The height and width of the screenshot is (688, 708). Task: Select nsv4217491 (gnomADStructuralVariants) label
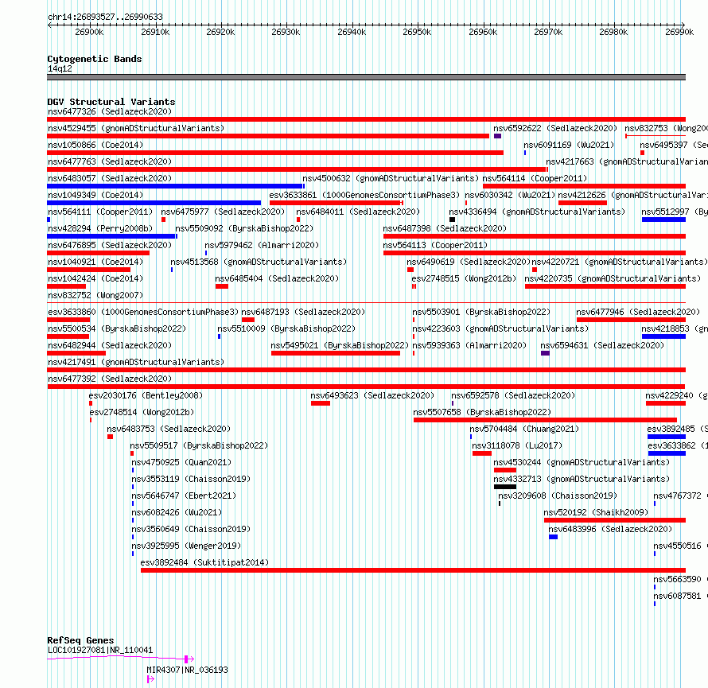(136, 362)
